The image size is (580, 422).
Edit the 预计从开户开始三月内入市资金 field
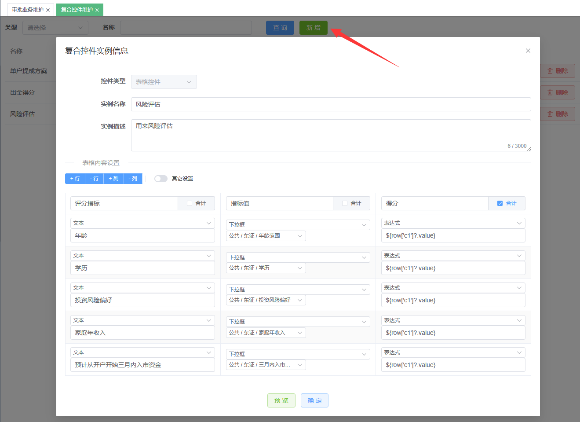pos(142,365)
